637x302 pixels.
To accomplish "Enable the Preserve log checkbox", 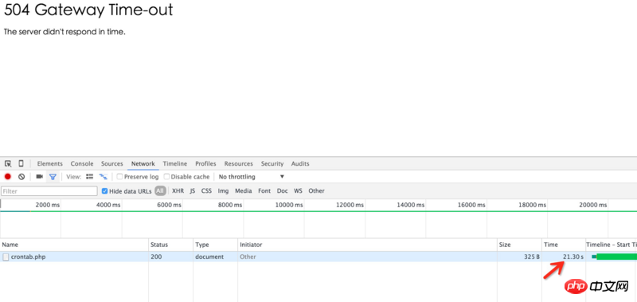I will click(x=119, y=177).
